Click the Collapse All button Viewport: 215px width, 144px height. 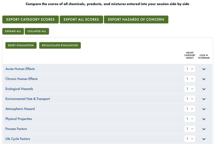(x=37, y=31)
